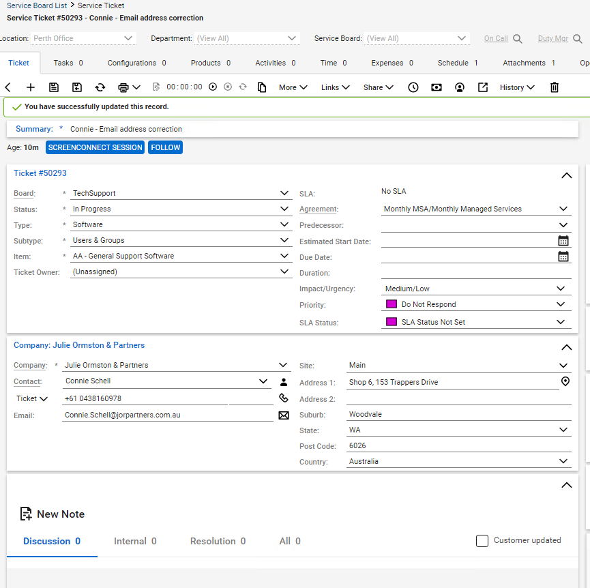
Task: Collapse the New Note section with its chevron
Action: click(567, 485)
